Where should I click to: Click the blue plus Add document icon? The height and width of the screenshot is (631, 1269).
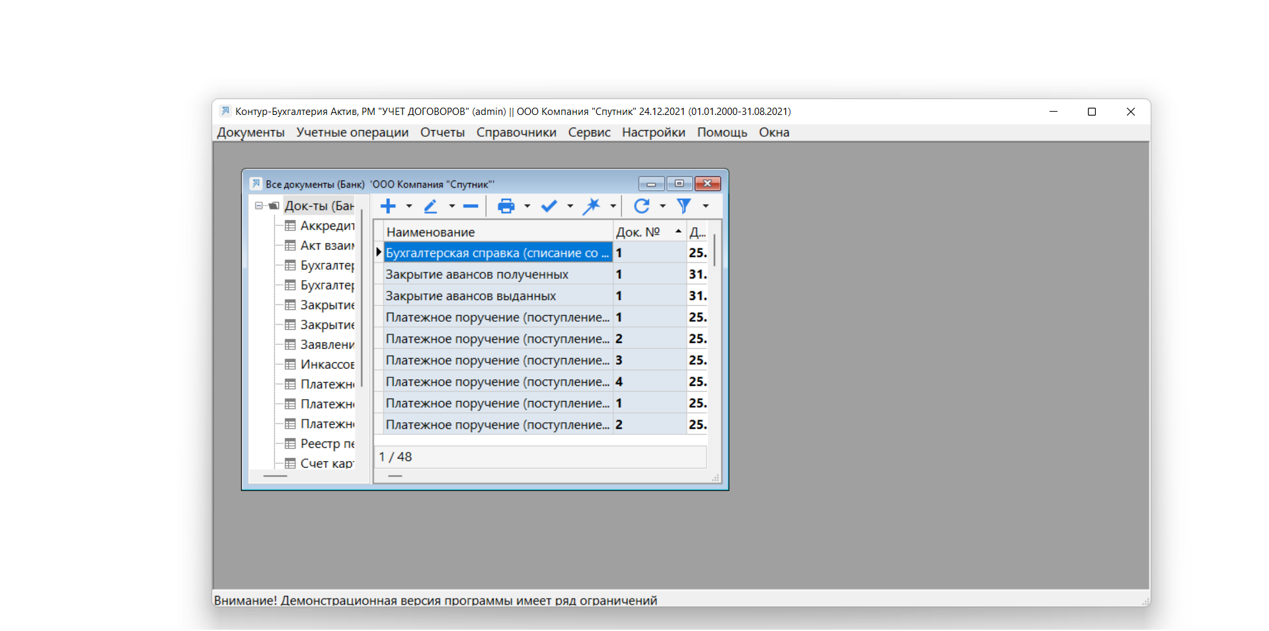[388, 206]
